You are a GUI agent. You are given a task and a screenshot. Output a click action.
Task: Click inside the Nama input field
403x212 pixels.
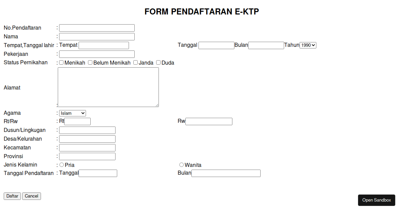[x=97, y=36]
